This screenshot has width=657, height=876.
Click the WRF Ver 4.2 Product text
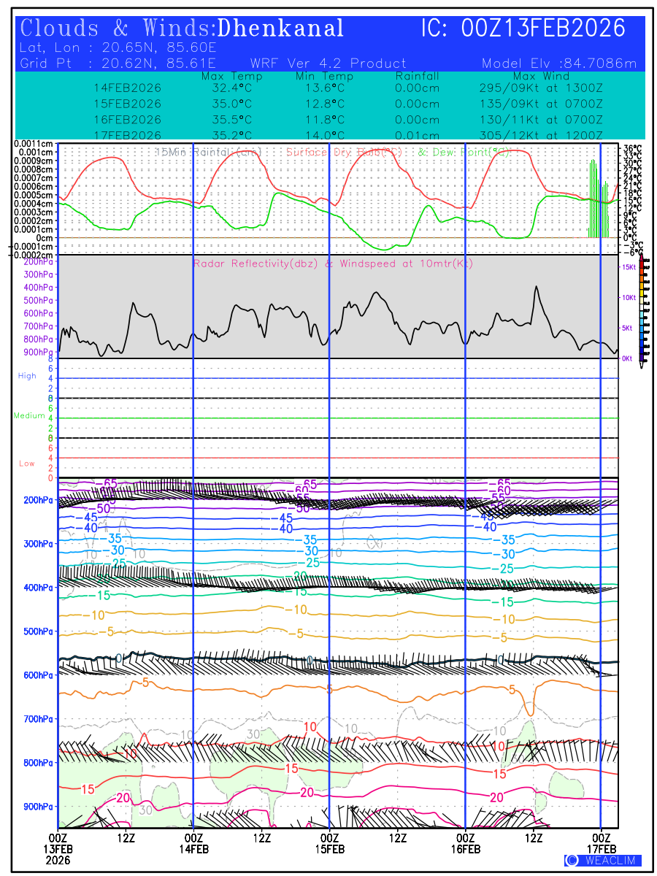click(x=328, y=64)
